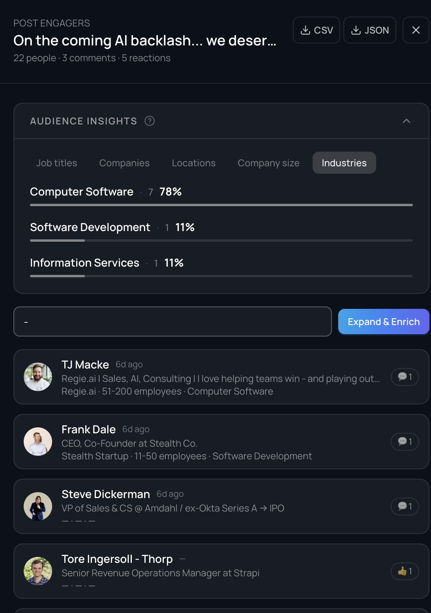The width and height of the screenshot is (431, 613).
Task: Open Tore Ingersoll - Thorp's reaction badge
Action: coord(405,571)
